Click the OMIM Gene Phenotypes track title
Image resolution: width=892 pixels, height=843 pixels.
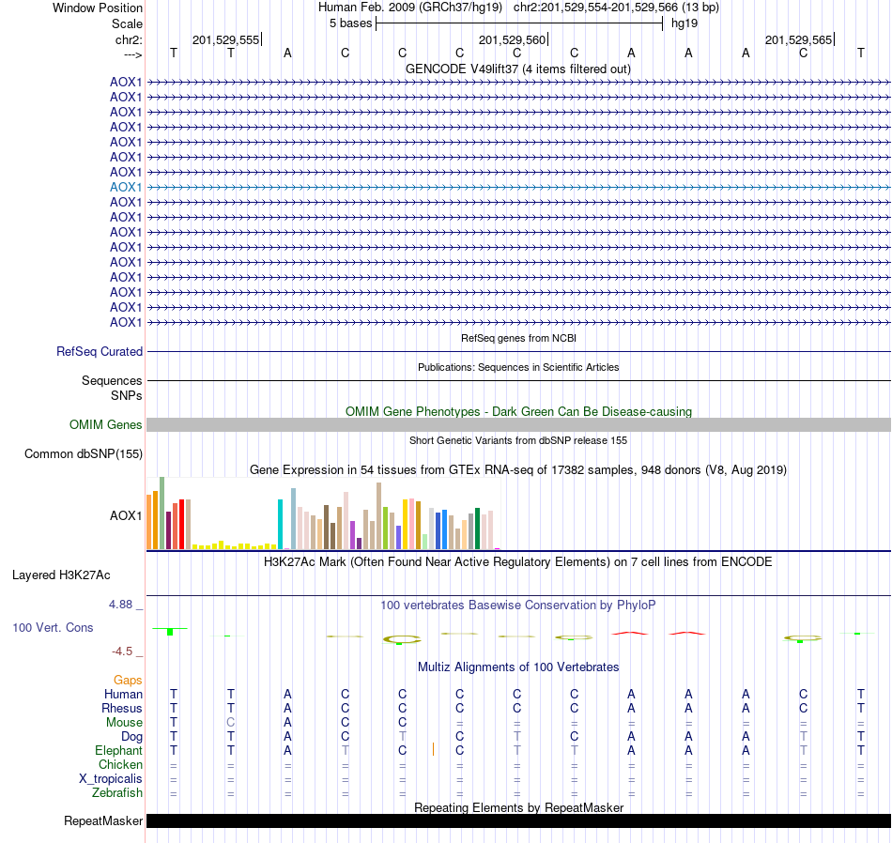point(519,411)
